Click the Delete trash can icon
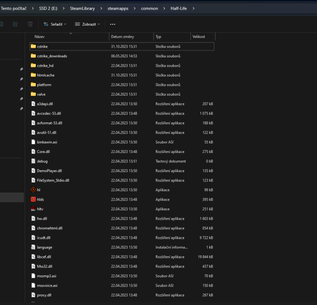Screen dimensions: 317x305 coord(30,24)
